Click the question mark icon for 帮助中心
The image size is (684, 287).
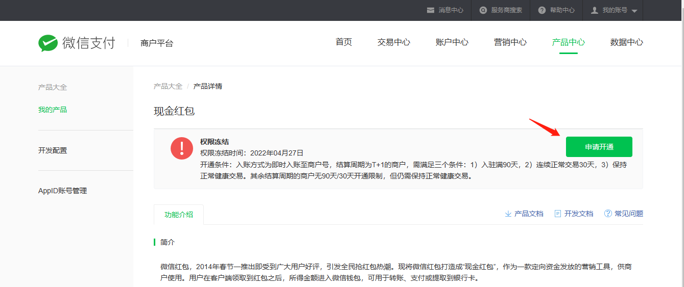pyautogui.click(x=542, y=10)
